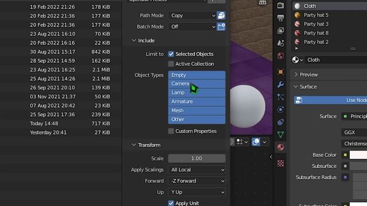Open the Path Mode dropdown set to Copy
The height and width of the screenshot is (206, 367).
[193, 15]
